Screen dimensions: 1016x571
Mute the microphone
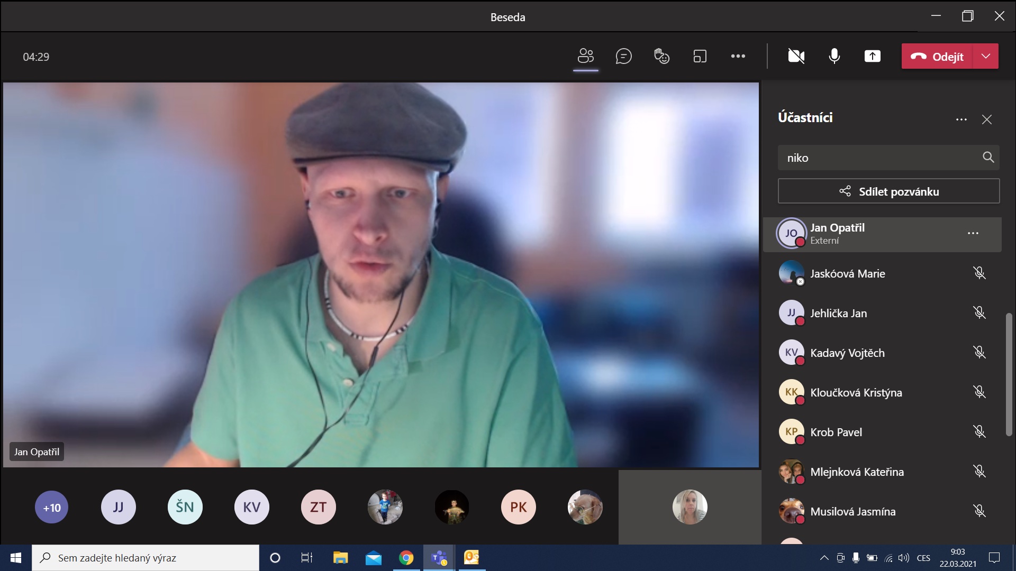[x=834, y=56]
